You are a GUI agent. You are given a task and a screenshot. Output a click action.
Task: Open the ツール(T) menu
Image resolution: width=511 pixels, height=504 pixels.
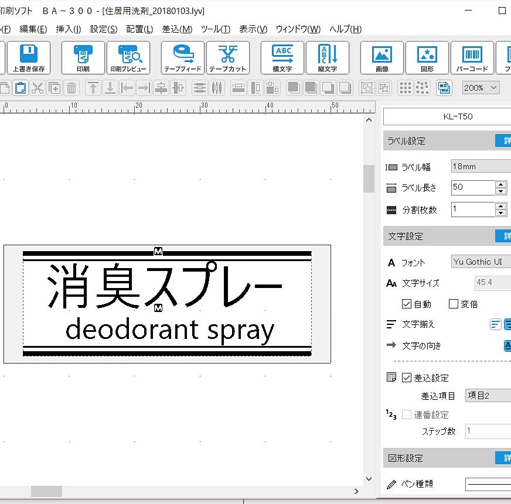click(216, 29)
